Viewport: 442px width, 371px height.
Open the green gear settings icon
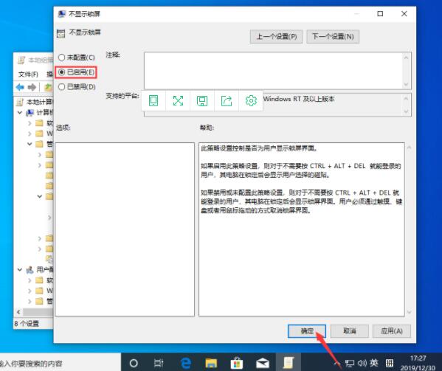[x=251, y=101]
